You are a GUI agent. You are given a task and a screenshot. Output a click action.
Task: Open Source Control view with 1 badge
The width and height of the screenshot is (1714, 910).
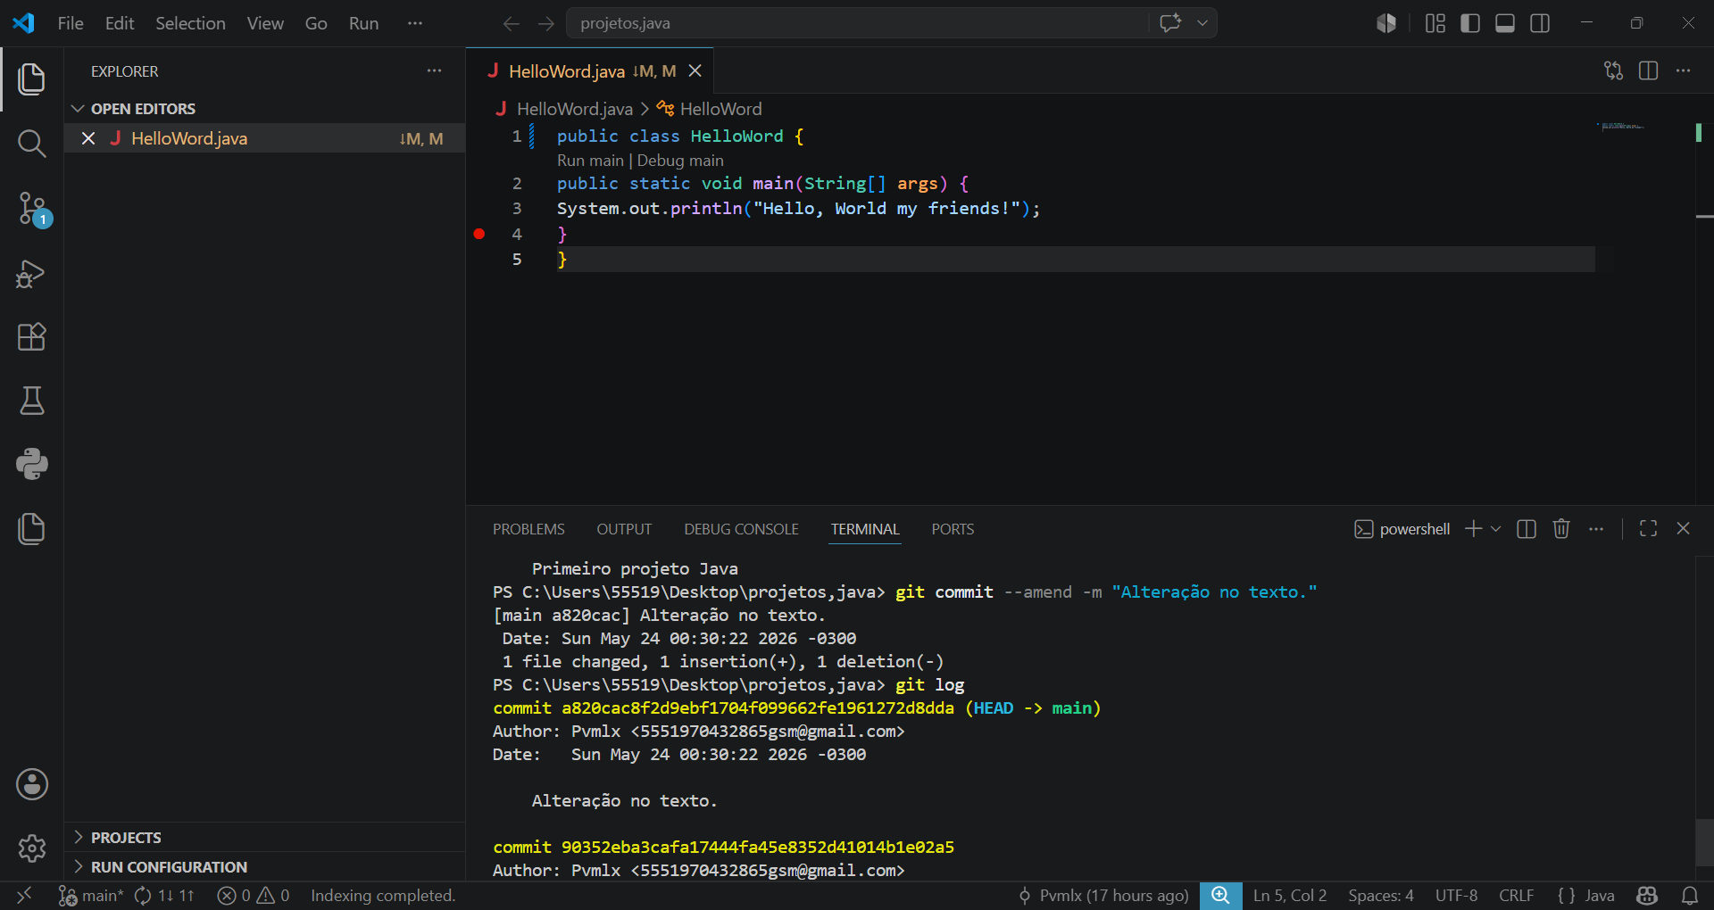point(33,210)
